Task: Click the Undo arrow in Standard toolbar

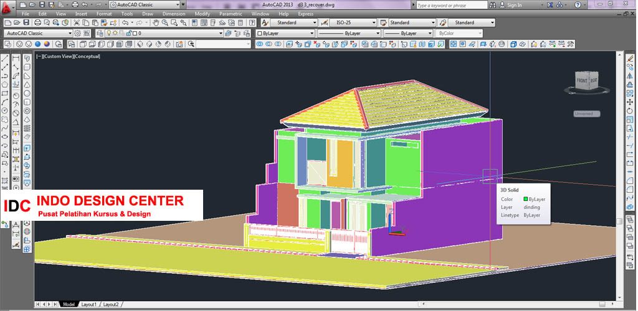Action: [x=125, y=23]
